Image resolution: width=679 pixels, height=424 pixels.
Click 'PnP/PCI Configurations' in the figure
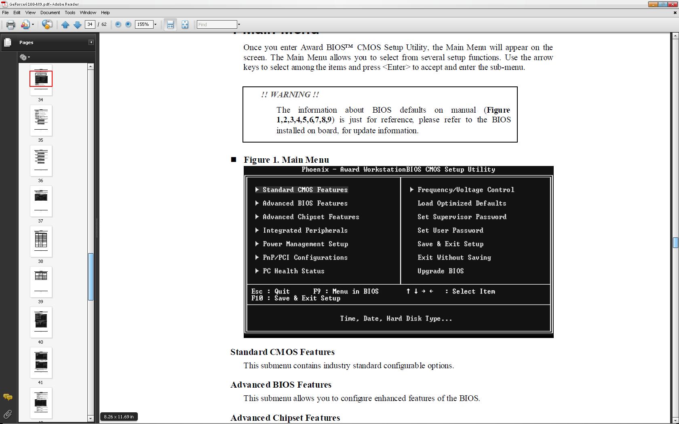[x=305, y=258]
